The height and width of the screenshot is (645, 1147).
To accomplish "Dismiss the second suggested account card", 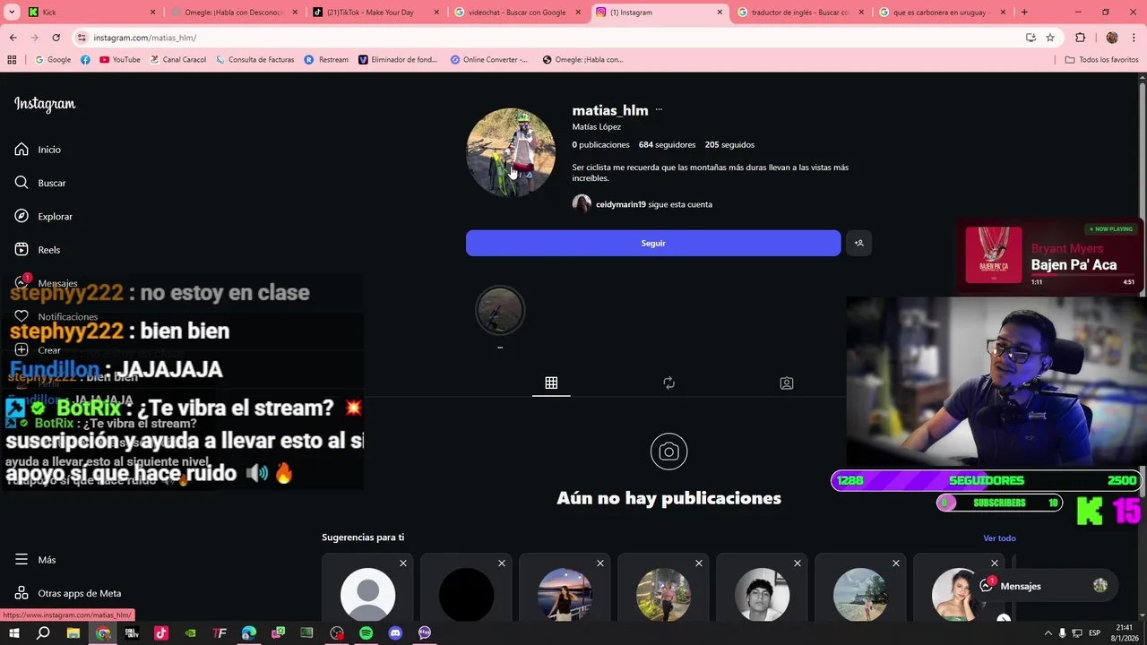I will click(502, 563).
